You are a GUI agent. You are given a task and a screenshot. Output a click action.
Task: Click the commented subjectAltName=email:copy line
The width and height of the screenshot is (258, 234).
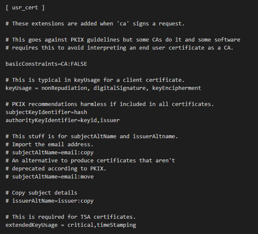(x=50, y=153)
